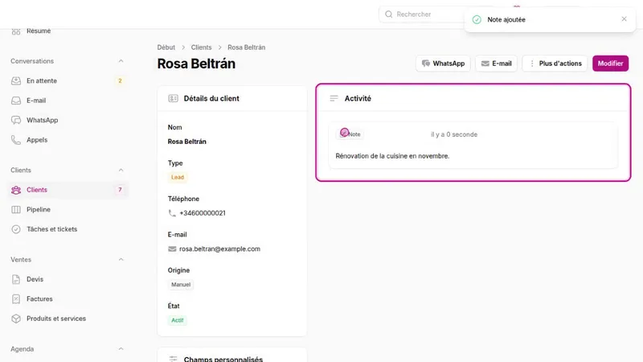
Task: Click the telephone icon beside the number
Action: point(172,213)
